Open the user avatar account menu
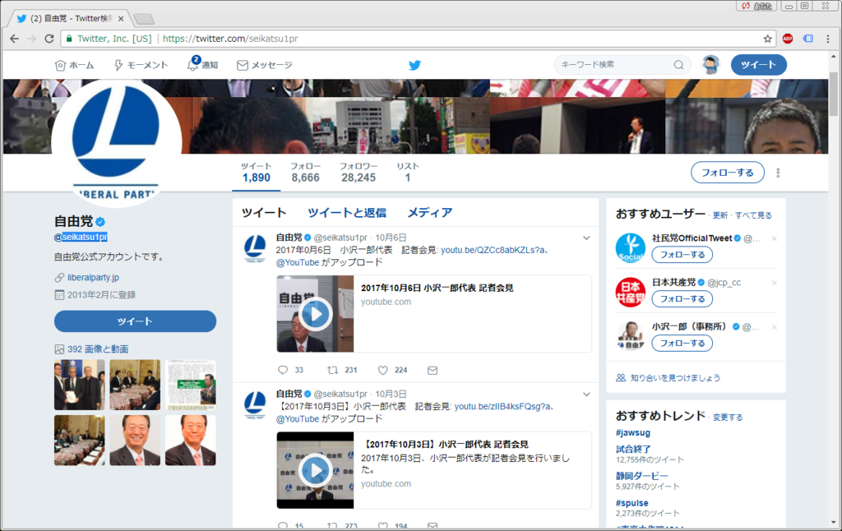This screenshot has height=531, width=842. click(710, 65)
